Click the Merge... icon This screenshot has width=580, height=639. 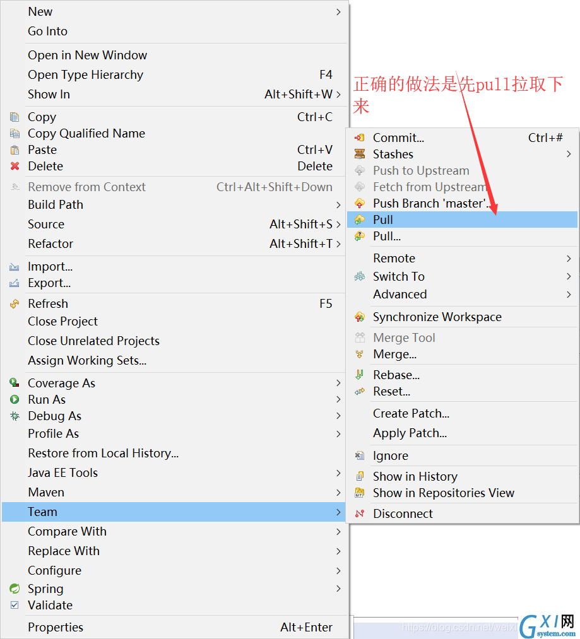pyautogui.click(x=360, y=355)
